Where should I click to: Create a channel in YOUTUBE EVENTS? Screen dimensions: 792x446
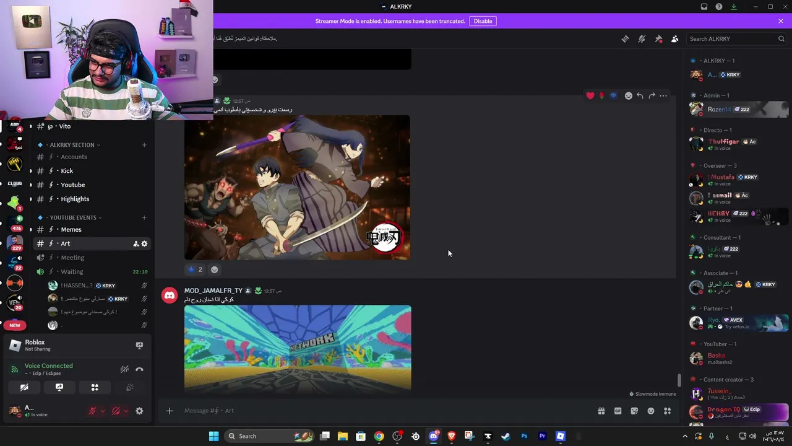[x=144, y=217]
